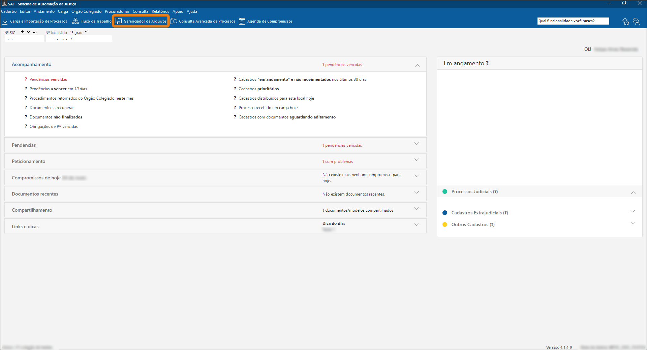Open Documentos a recuperar
This screenshot has height=350, width=647.
[x=52, y=108]
